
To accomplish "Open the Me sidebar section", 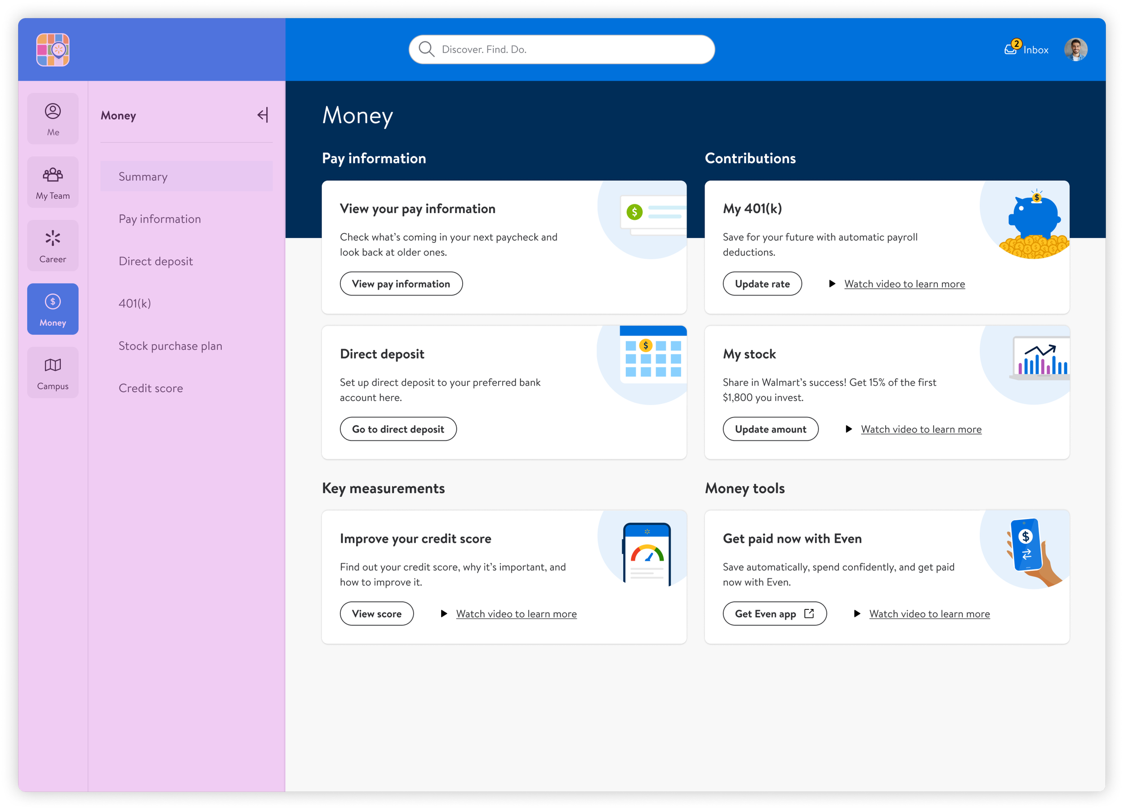I will tap(53, 118).
